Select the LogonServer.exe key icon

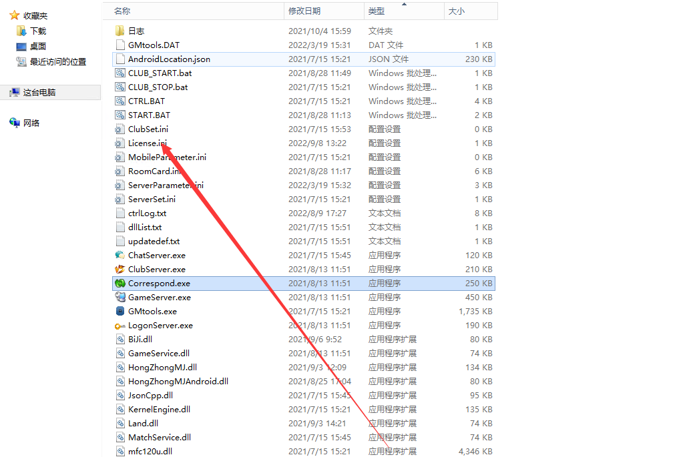120,326
